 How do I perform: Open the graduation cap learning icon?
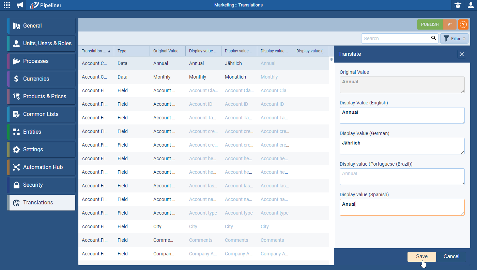coord(458,5)
